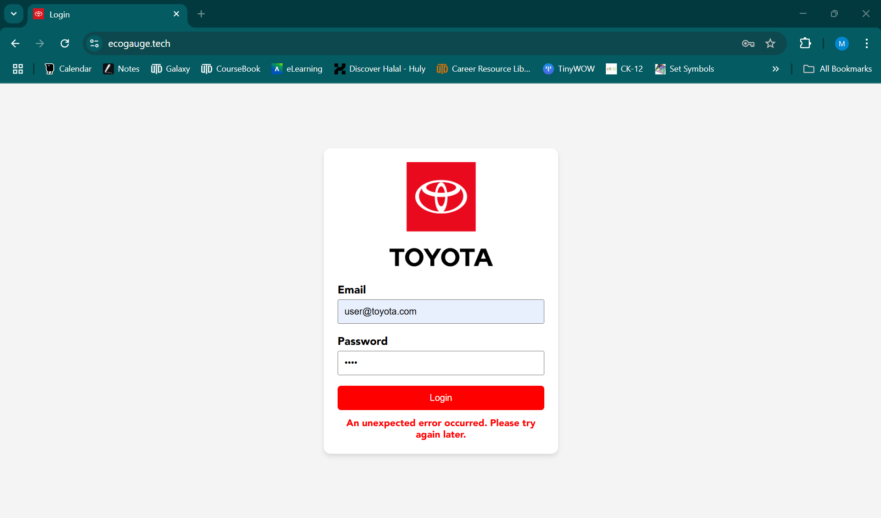Select the Login browser tab
The height and width of the screenshot is (518, 881).
pos(107,15)
